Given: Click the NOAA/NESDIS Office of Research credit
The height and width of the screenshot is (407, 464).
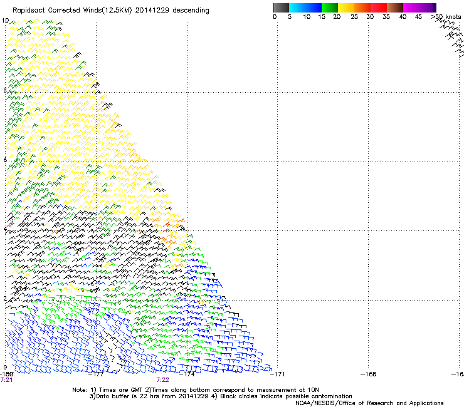Looking at the screenshot, I should pos(369,403).
